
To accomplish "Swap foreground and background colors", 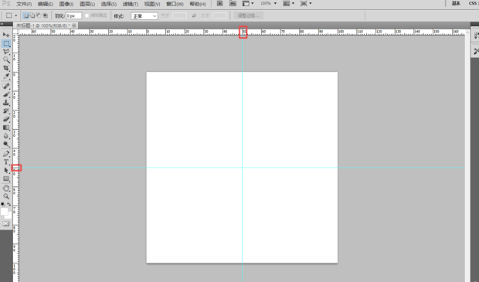I will point(8,204).
